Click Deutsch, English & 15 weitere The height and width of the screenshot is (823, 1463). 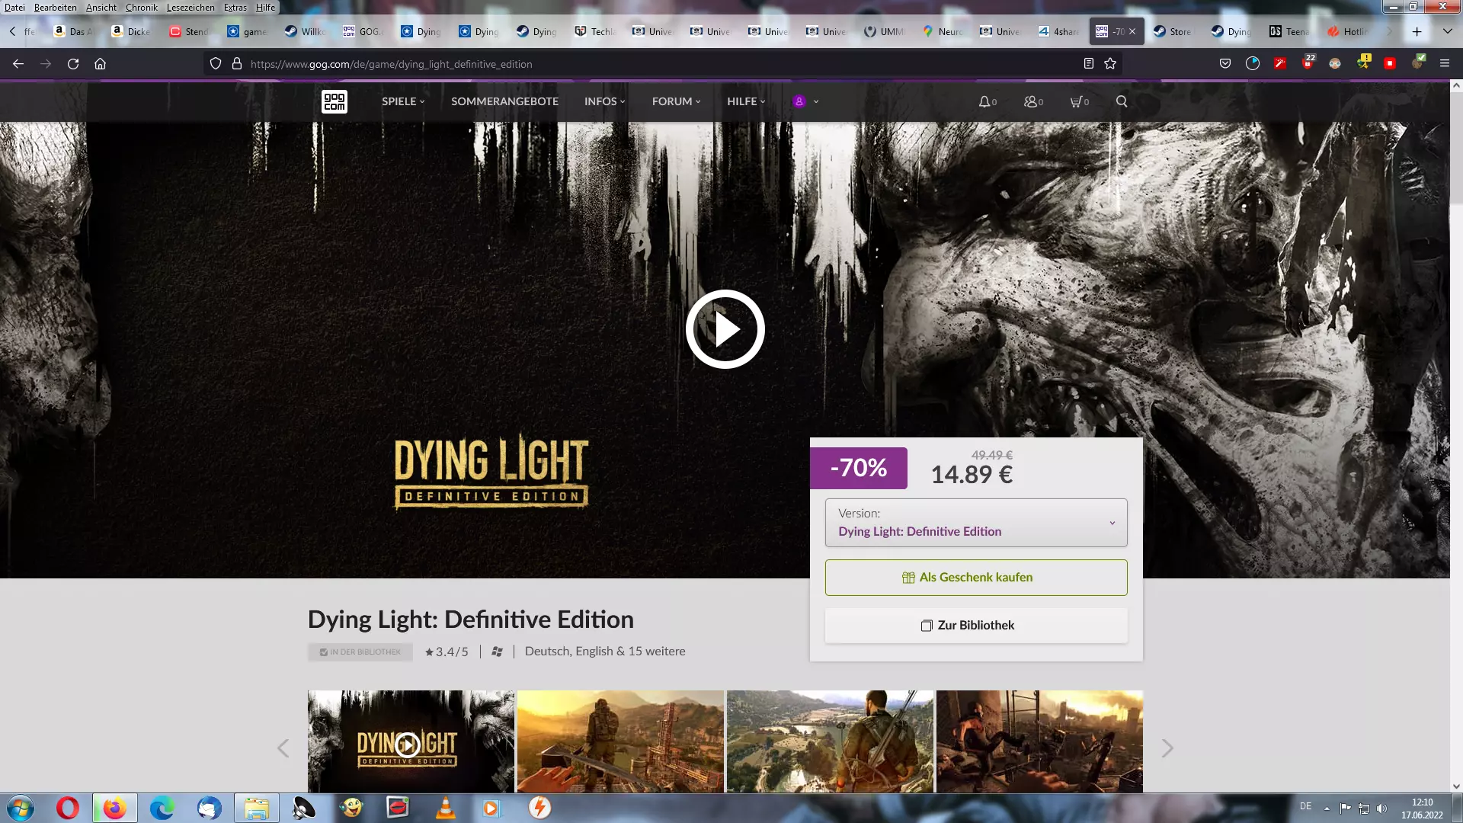(605, 652)
